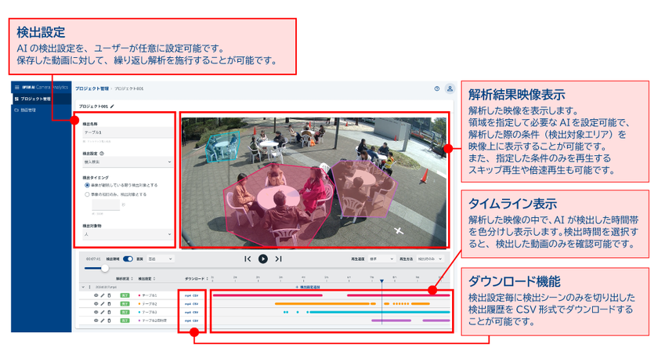Sort by the ダウンロード column arrows
The width and height of the screenshot is (658, 362).
[x=208, y=279]
